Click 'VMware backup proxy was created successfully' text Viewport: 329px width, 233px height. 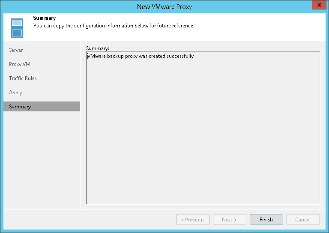141,56
